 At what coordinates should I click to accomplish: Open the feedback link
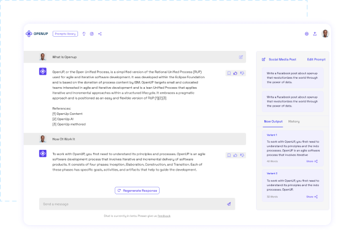coord(164,216)
